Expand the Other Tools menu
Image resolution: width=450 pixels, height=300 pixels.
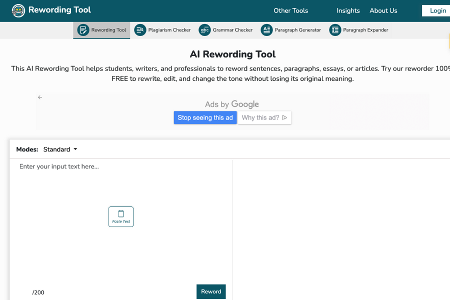tap(291, 10)
